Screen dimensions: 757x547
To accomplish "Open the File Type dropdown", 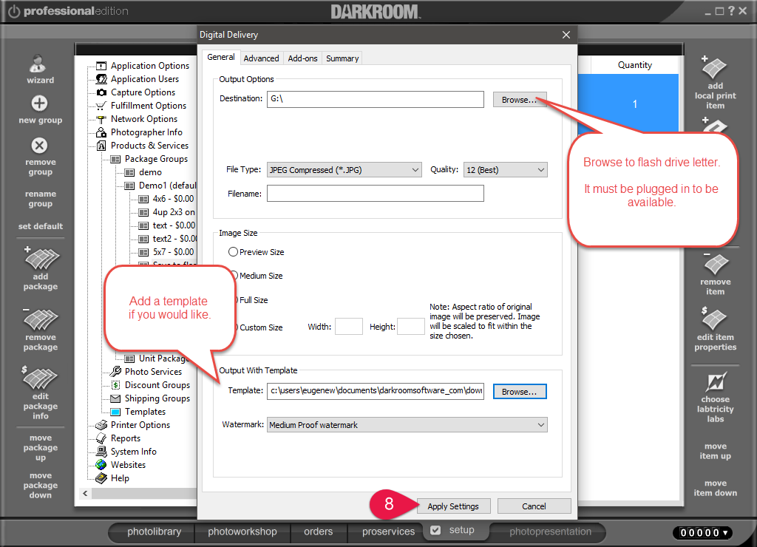I will 344,170.
